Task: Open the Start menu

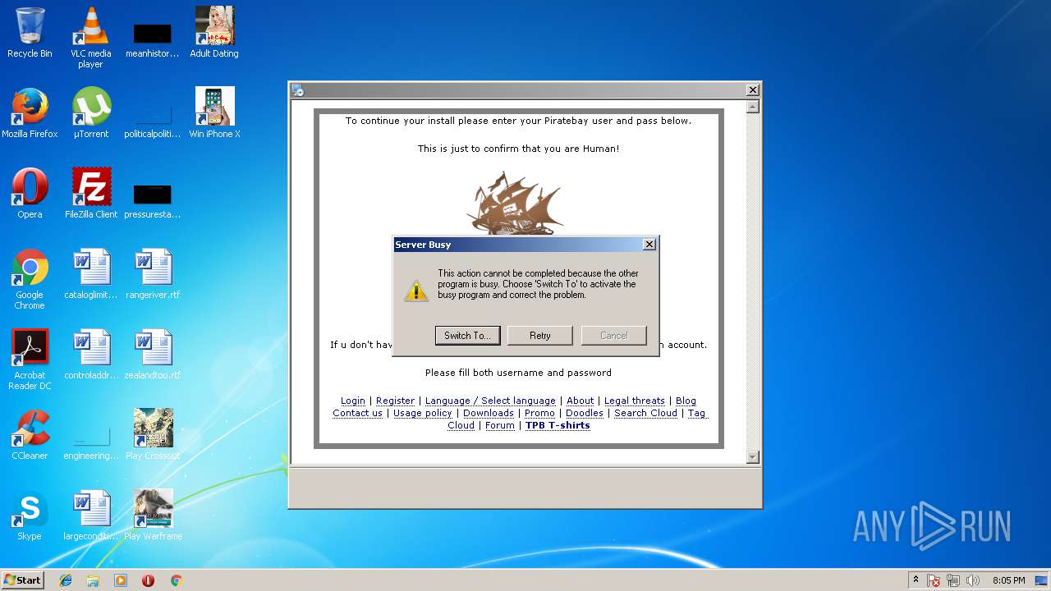Action: (22, 580)
